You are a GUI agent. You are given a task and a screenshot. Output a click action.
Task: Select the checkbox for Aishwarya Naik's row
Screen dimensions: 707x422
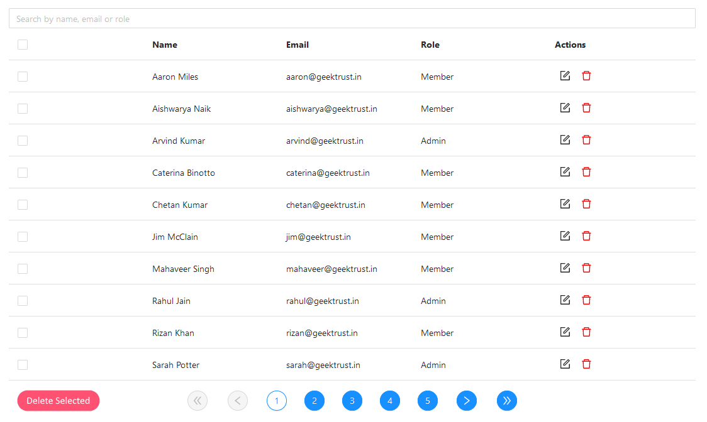pos(23,108)
